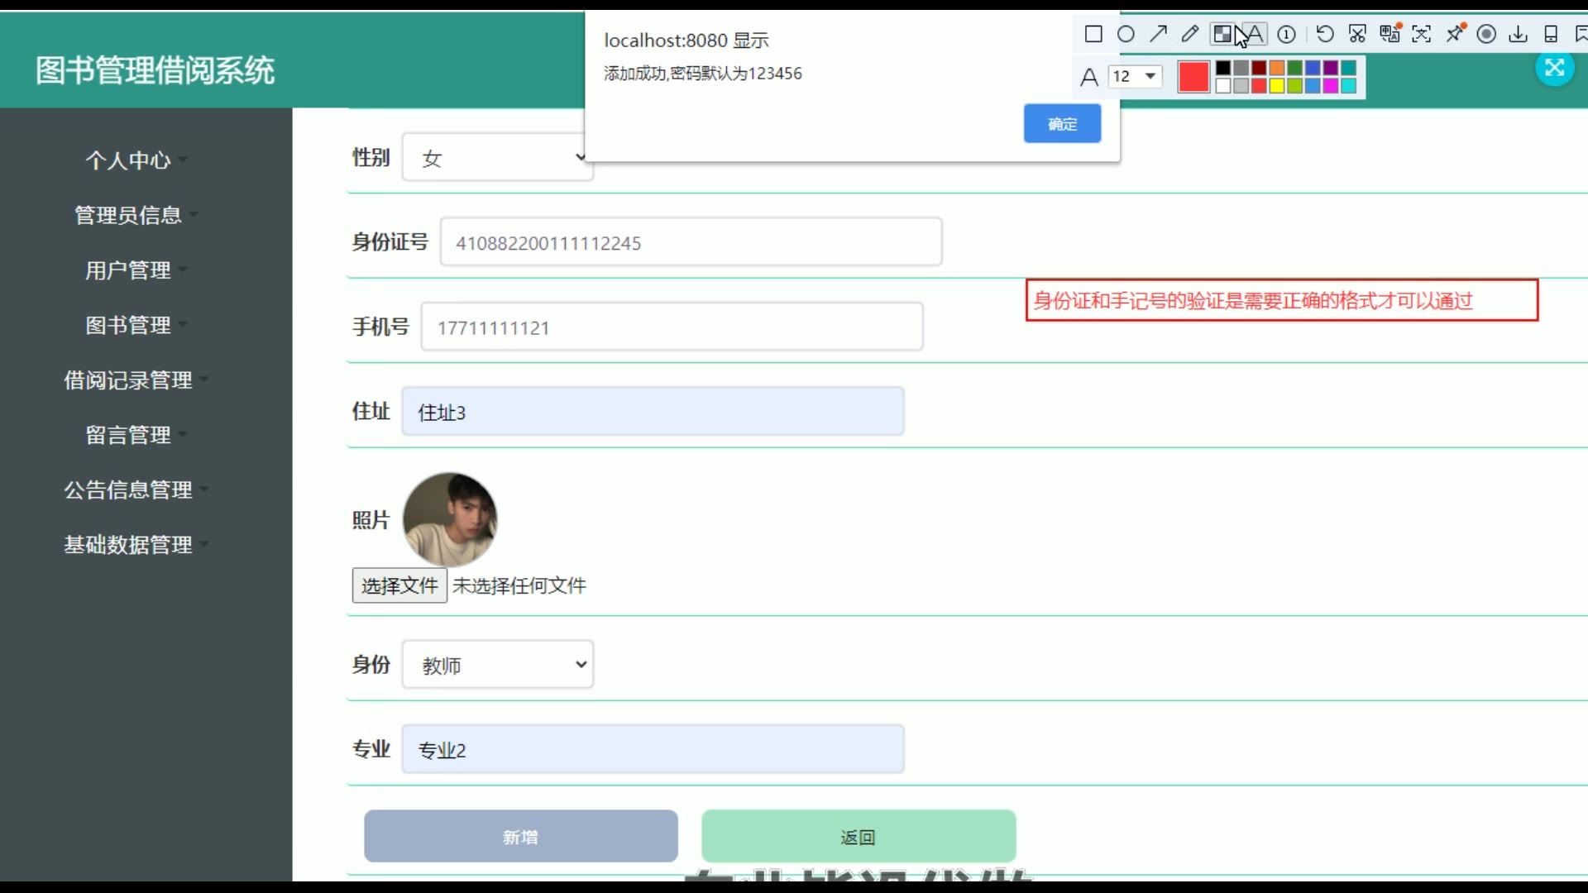Pick the dark green color swatch

[x=1295, y=68]
